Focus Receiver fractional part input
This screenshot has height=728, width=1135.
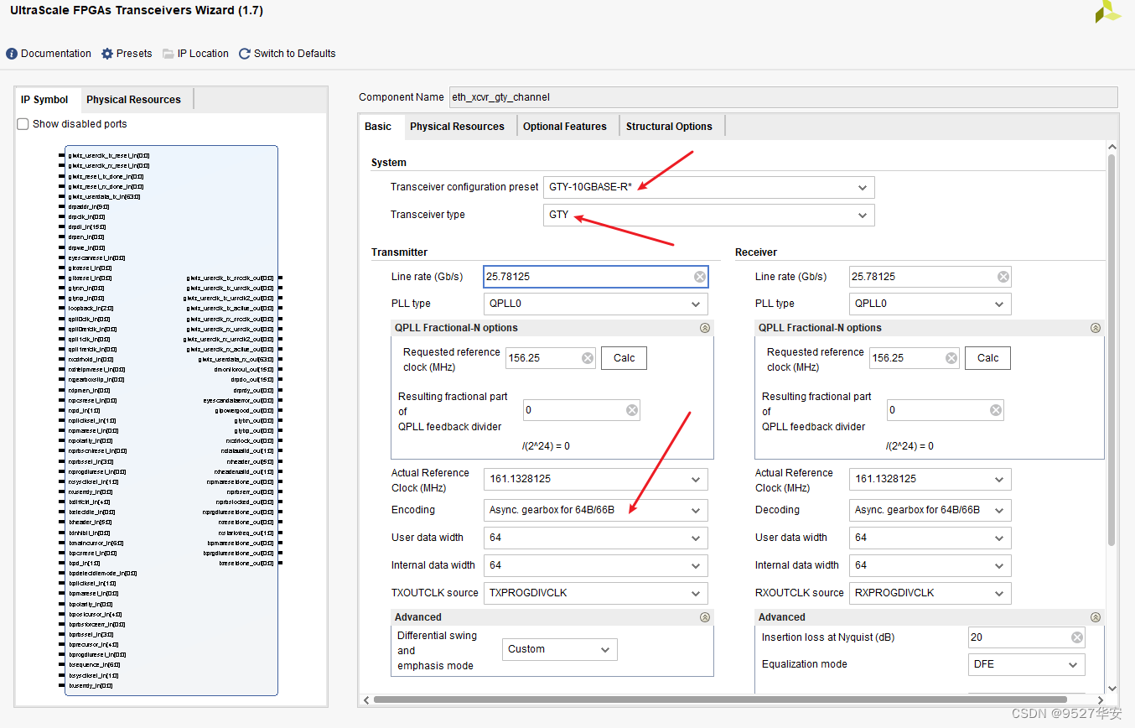[946, 410]
